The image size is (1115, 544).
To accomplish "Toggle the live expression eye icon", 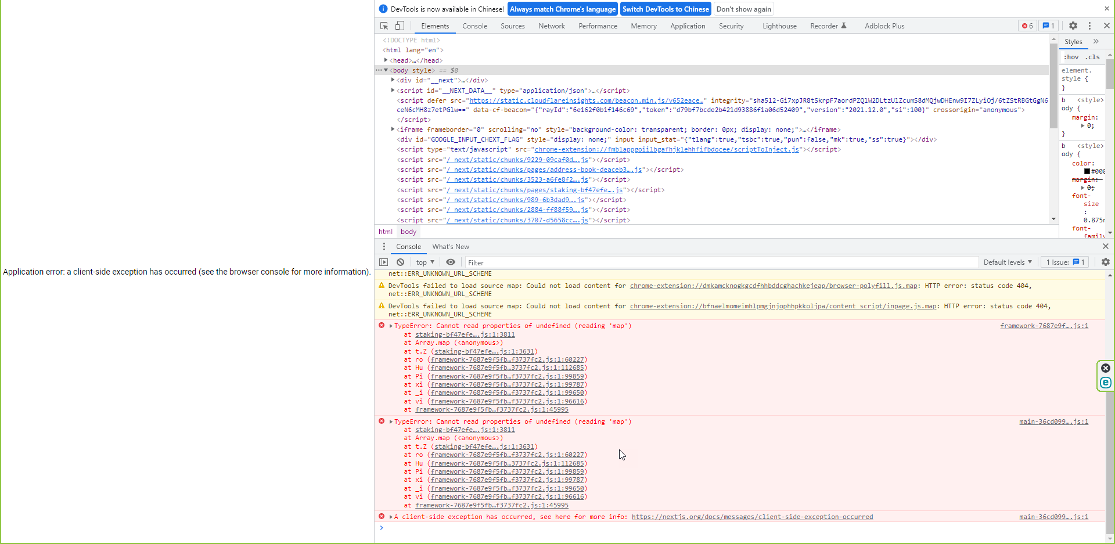I will click(x=451, y=262).
